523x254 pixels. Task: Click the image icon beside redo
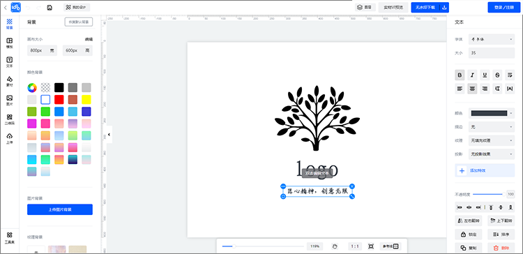click(50, 8)
